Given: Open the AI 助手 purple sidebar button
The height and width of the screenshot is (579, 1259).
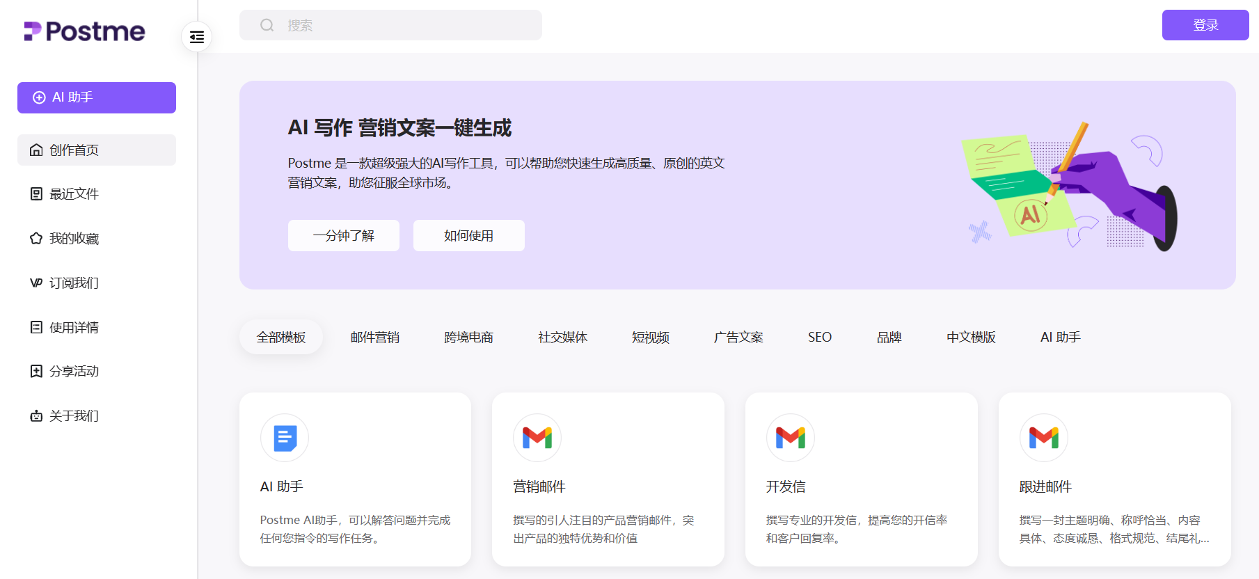Looking at the screenshot, I should click(97, 97).
